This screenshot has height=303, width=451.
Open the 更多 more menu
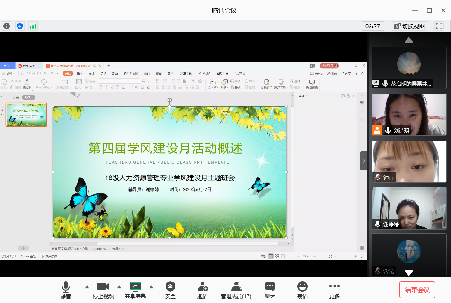335,290
